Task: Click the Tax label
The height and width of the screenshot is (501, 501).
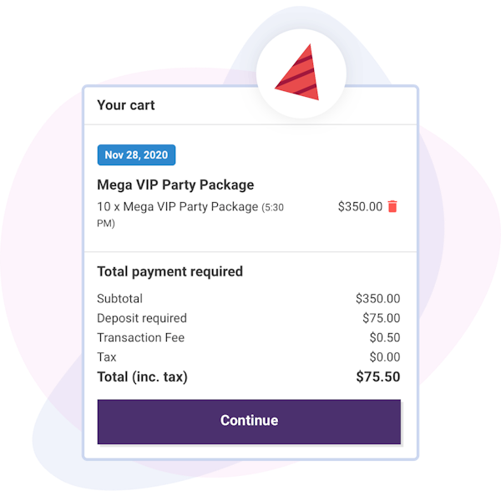Action: pyautogui.click(x=107, y=357)
